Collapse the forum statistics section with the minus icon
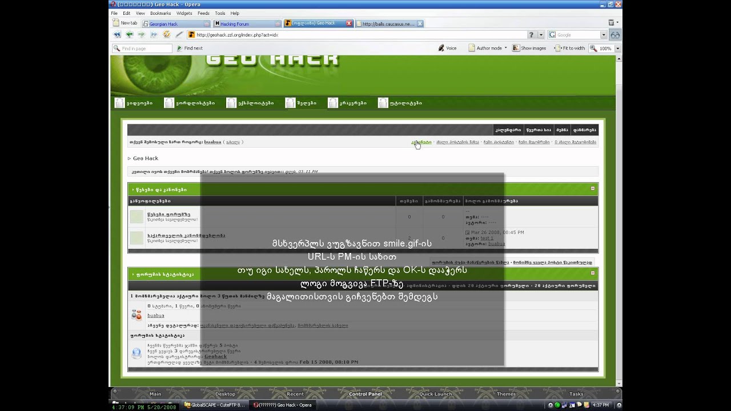Viewport: 731px width, 411px height. coord(592,273)
